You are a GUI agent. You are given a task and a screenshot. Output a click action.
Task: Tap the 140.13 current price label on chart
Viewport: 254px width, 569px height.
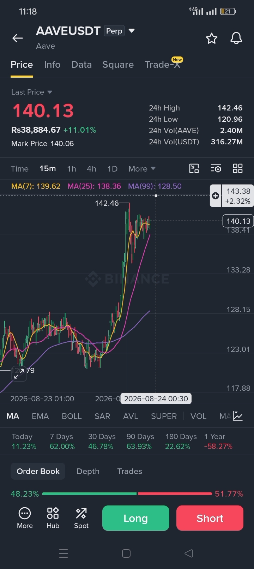238,221
